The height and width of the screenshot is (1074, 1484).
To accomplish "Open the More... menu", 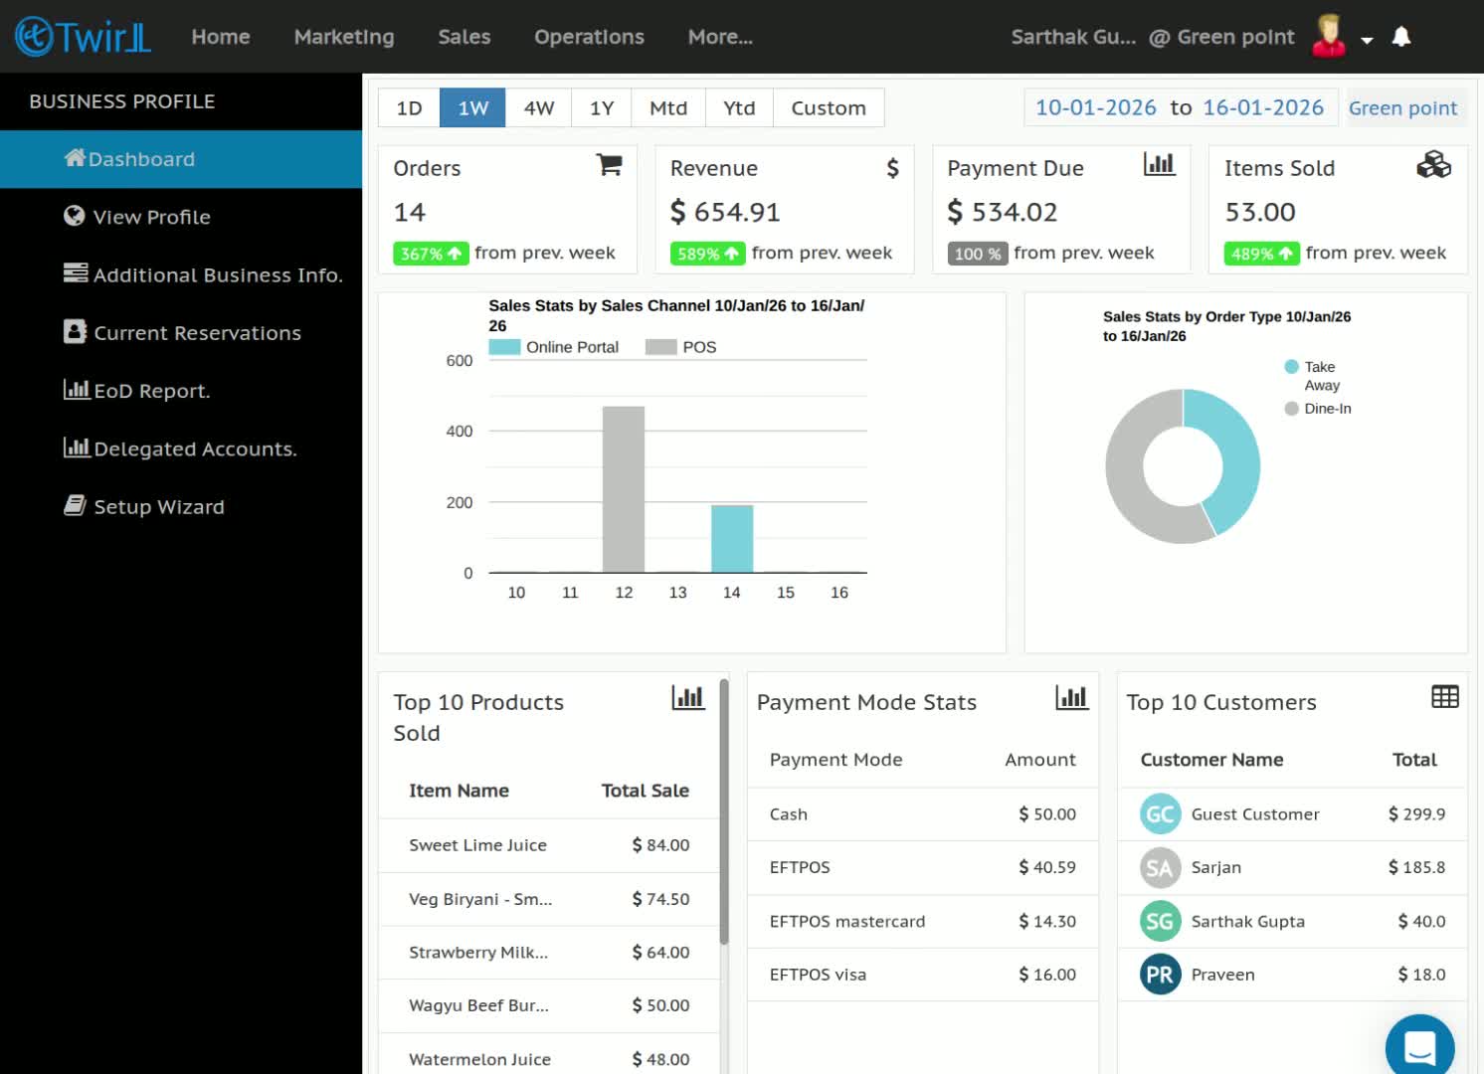I will coord(720,37).
